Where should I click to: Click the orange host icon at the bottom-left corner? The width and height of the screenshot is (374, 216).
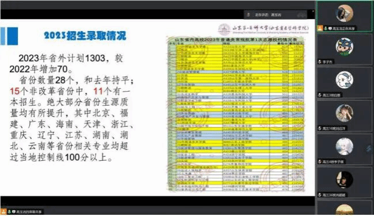tap(3, 211)
